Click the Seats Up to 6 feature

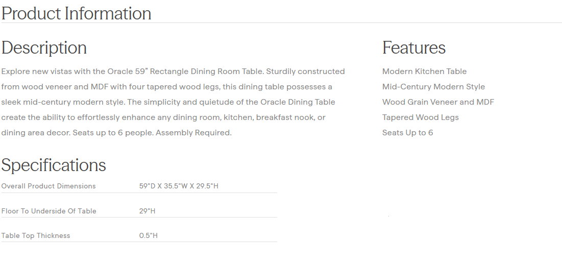(x=407, y=133)
